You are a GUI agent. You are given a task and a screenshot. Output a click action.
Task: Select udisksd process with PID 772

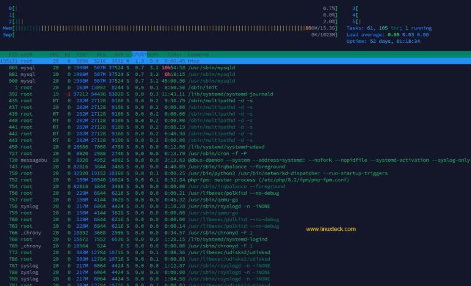click(235, 252)
